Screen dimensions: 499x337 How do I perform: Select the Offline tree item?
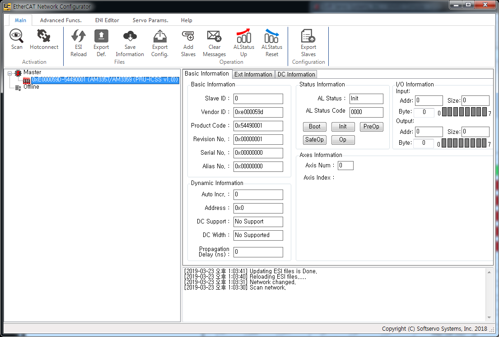tap(31, 87)
